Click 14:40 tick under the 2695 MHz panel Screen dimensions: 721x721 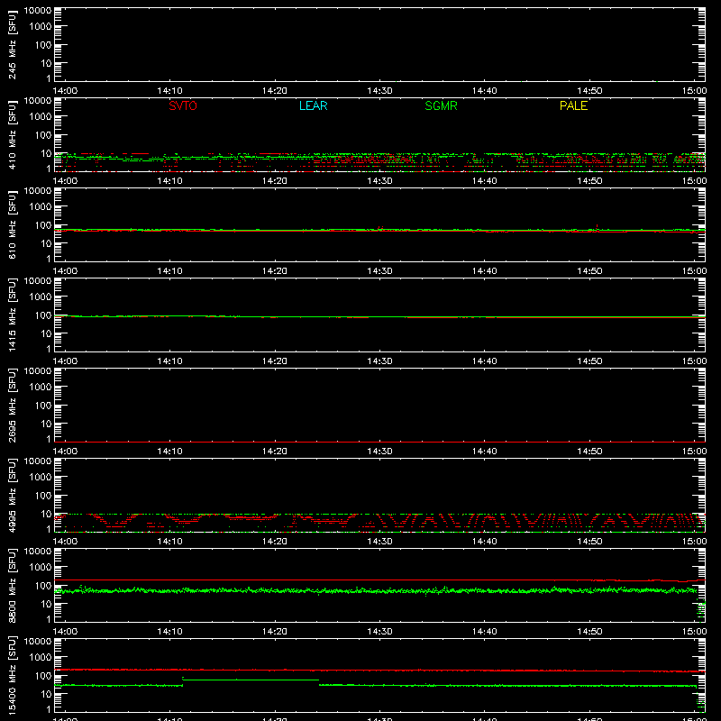coord(485,452)
